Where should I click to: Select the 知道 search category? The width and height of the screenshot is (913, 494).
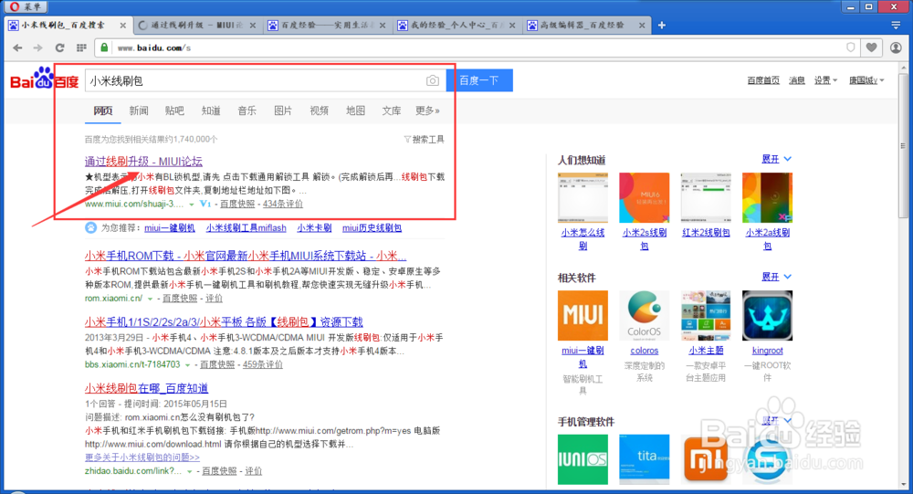pyautogui.click(x=211, y=110)
